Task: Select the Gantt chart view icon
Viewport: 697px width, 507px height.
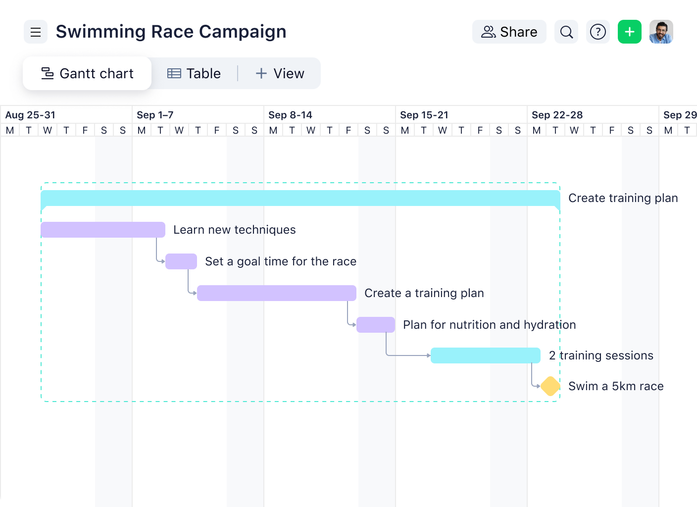Action: pyautogui.click(x=47, y=73)
